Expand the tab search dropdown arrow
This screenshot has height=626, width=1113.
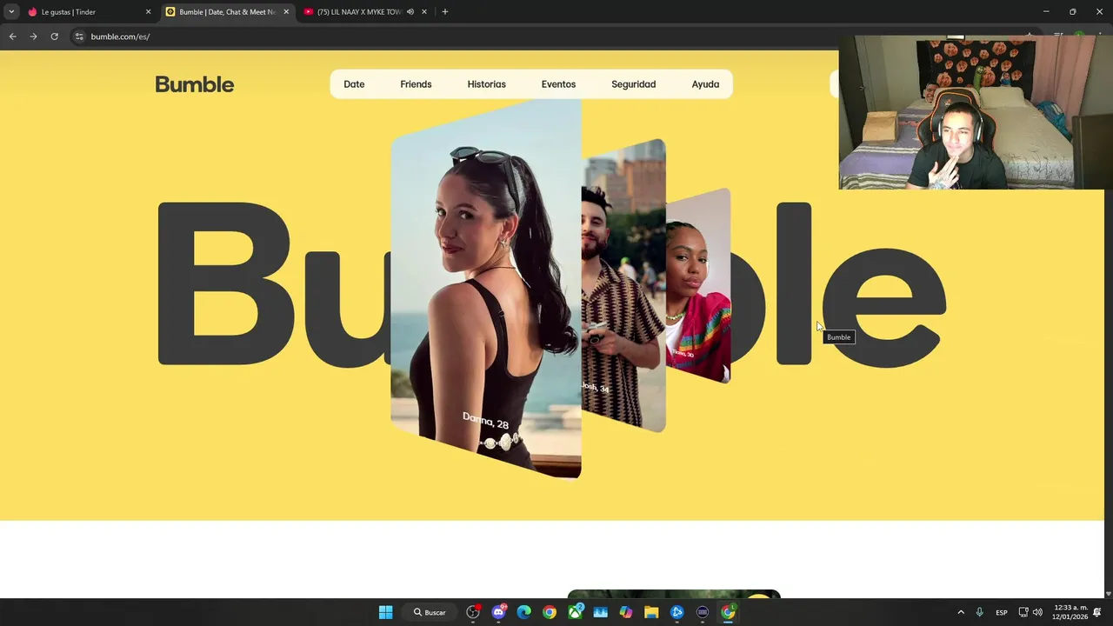(x=11, y=12)
